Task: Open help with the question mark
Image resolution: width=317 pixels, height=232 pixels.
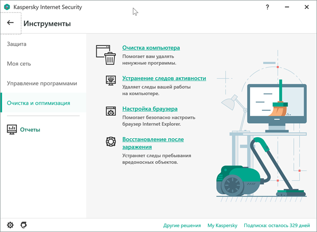Action: (x=268, y=7)
